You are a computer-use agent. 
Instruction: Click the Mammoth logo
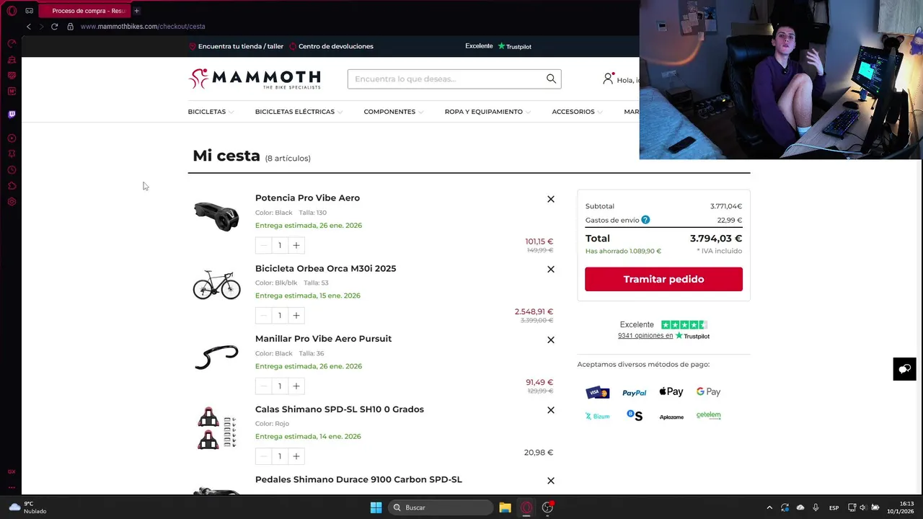point(255,79)
